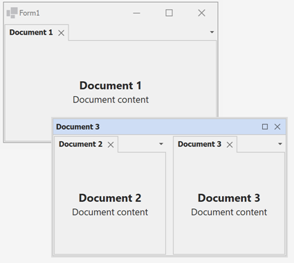
Task: Click the Form1 application icon in title bar
Action: click(12, 12)
